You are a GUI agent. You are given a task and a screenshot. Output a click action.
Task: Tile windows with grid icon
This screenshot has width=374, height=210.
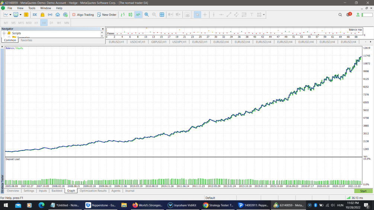point(162,15)
